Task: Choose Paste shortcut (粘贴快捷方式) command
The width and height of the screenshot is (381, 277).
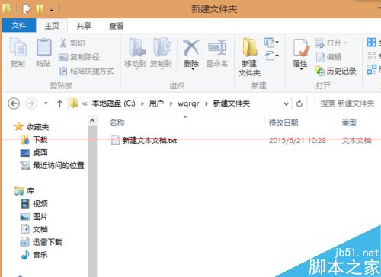Action: click(87, 71)
